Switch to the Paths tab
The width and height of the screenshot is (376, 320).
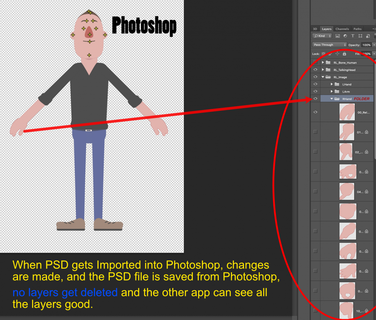[x=357, y=29]
